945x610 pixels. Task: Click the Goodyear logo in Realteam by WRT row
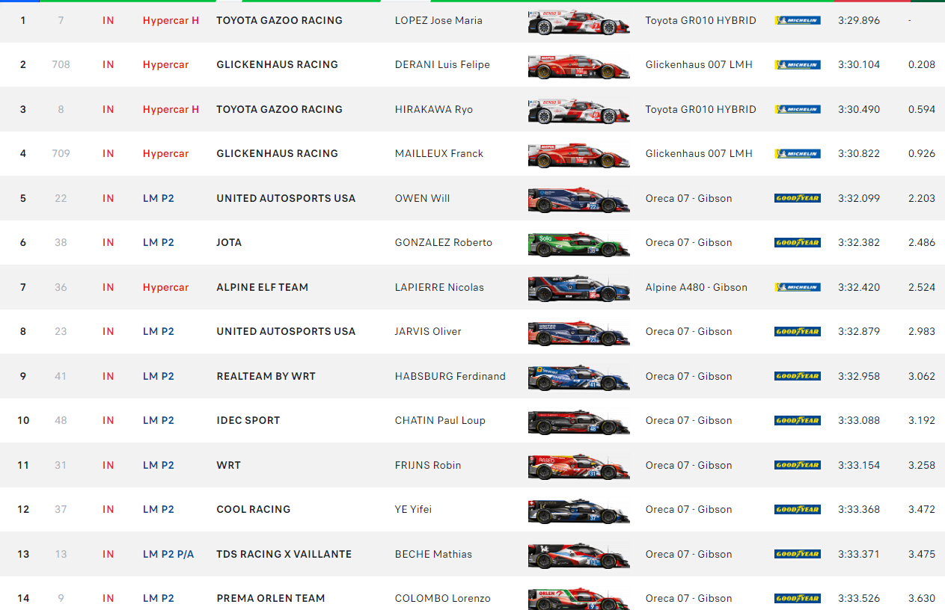click(797, 376)
